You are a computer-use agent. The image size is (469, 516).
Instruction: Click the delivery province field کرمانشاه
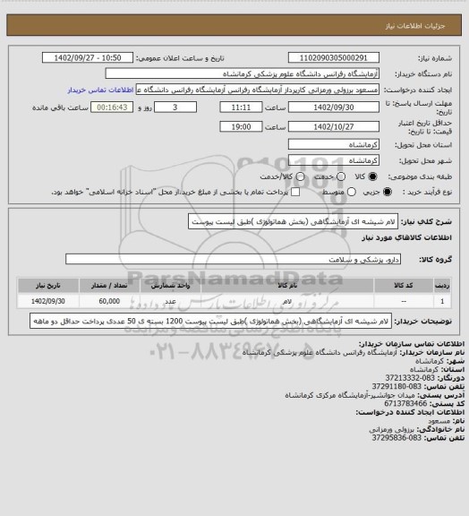pyautogui.click(x=334, y=144)
